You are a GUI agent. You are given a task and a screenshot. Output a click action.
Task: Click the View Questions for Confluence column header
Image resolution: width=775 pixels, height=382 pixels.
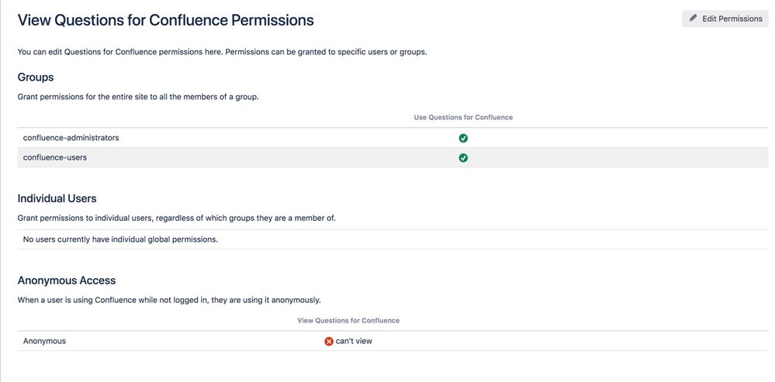click(x=348, y=321)
